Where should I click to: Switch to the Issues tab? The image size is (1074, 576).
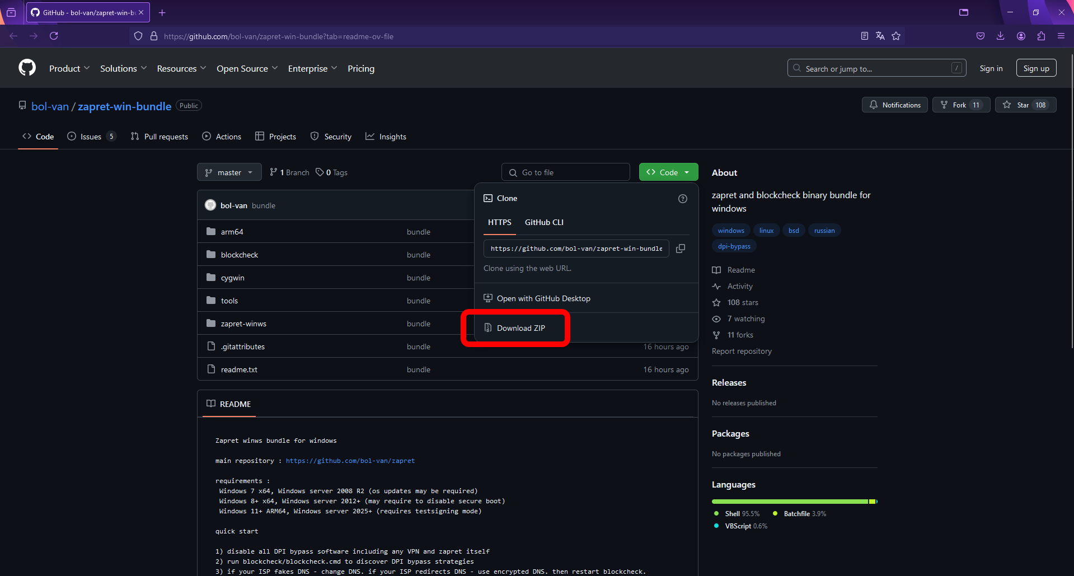pos(92,137)
